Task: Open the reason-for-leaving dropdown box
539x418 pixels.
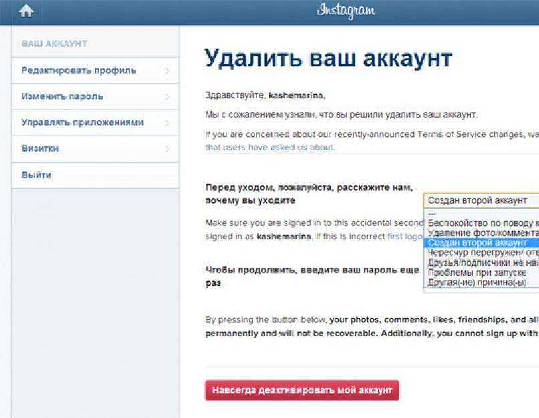Action: 482,201
